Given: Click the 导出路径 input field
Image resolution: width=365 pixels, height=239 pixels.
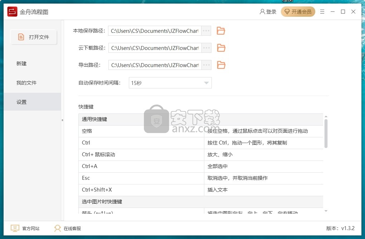Looking at the screenshot, I should click(155, 65).
